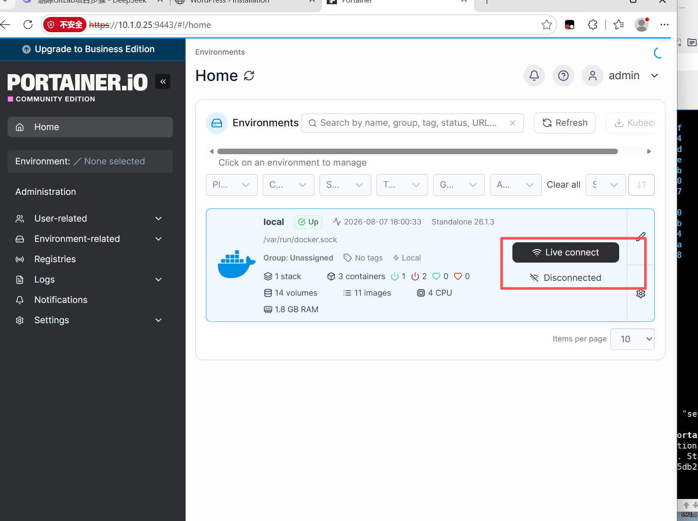Click the Kubeconfig download button
Screen dimensions: 698x521
(631, 123)
